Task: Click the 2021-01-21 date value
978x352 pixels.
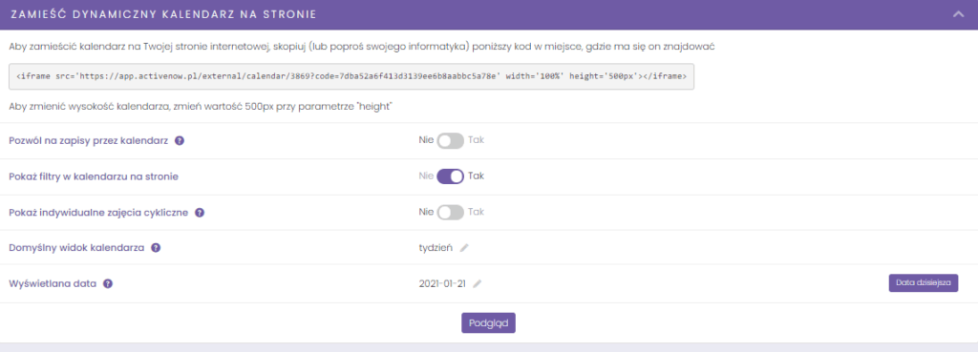Action: pos(442,283)
